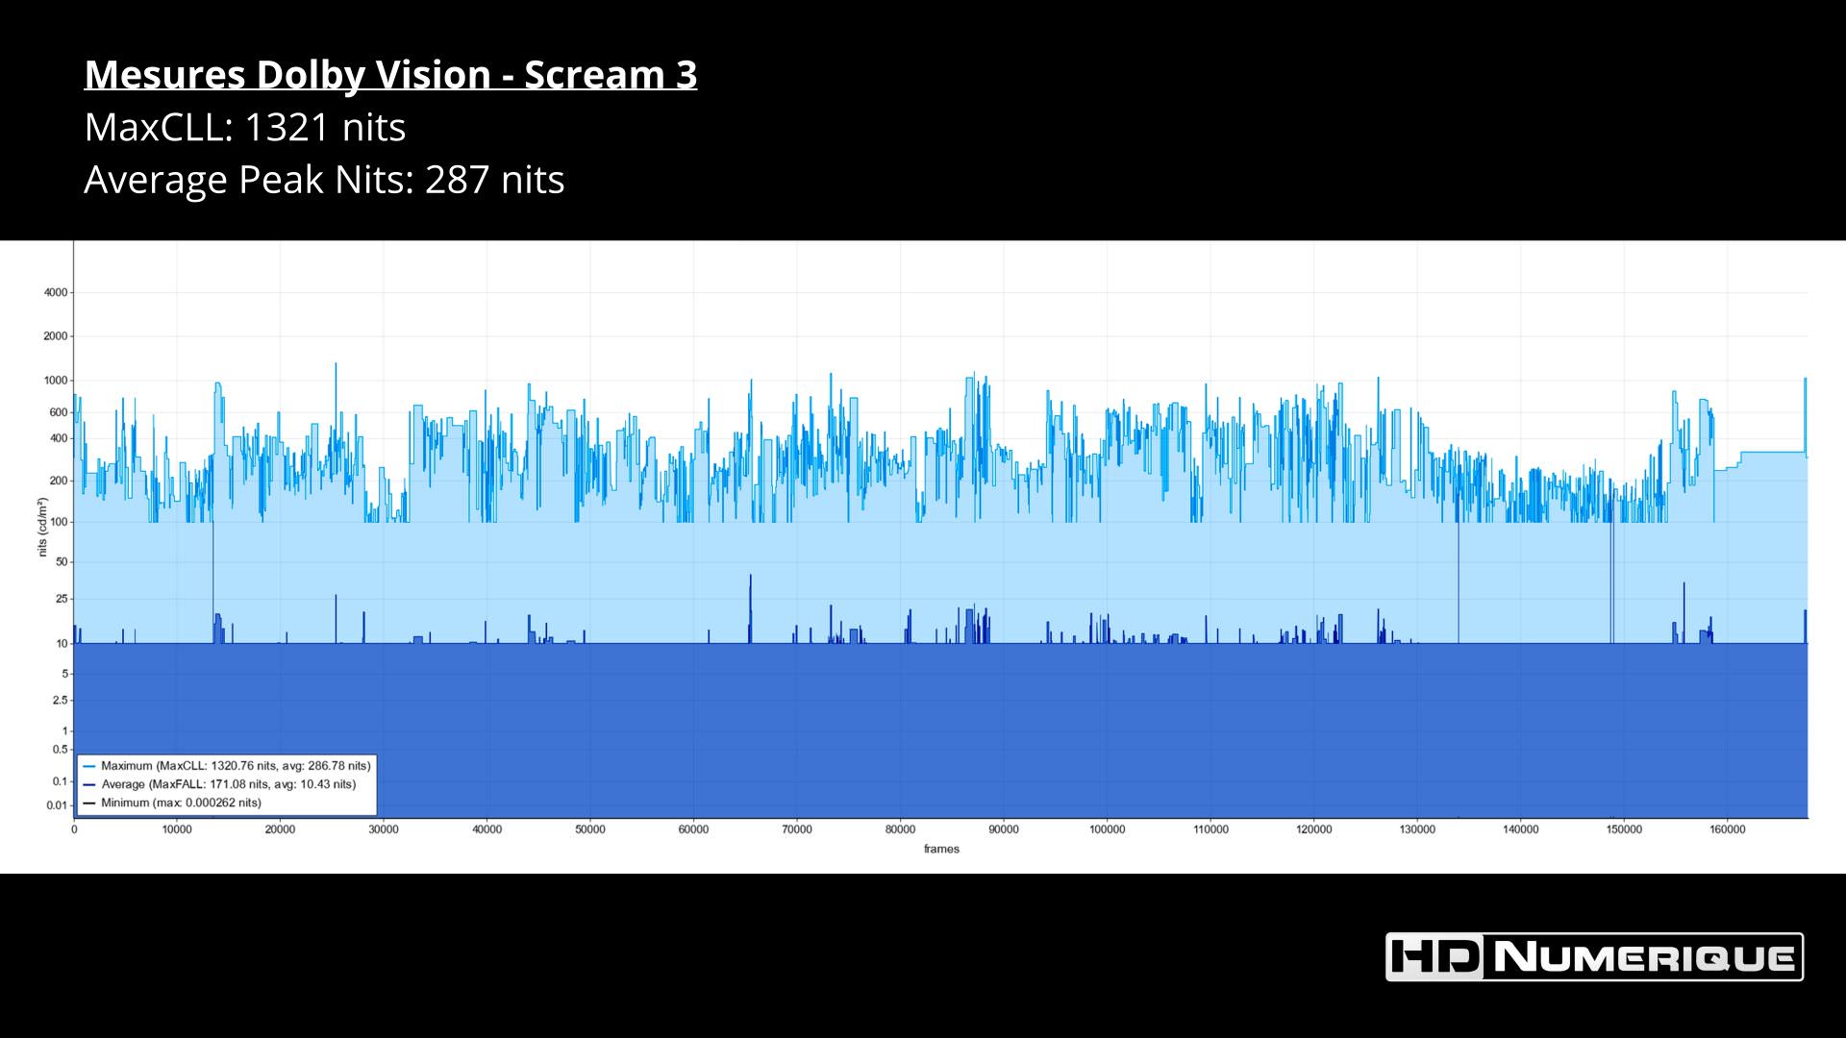Click the 90000 frames tick label
The width and height of the screenshot is (1846, 1038).
[x=1004, y=829]
